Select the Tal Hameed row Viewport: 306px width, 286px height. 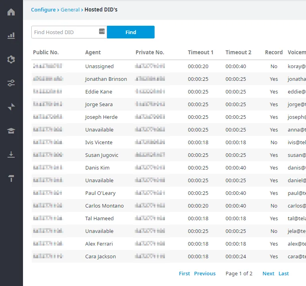(168, 219)
